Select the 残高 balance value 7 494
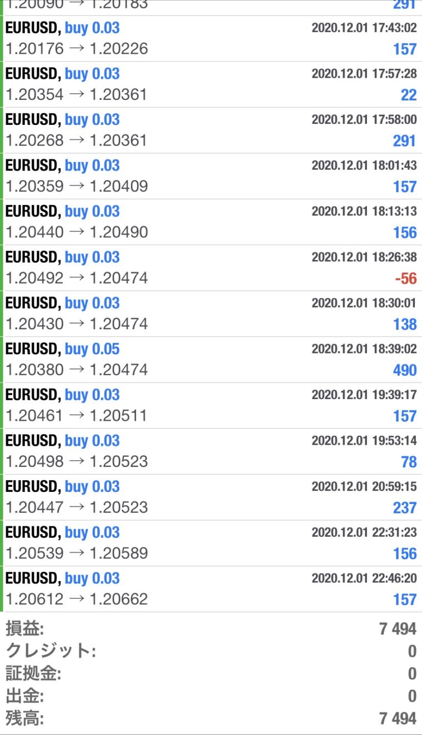 point(398,718)
